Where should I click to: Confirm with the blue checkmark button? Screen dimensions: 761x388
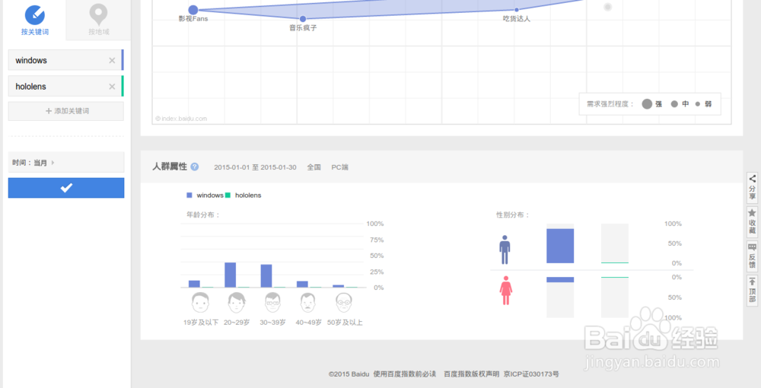tap(66, 188)
